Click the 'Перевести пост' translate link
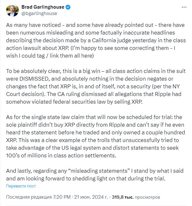The width and height of the screenshot is (192, 206). pos(21,186)
